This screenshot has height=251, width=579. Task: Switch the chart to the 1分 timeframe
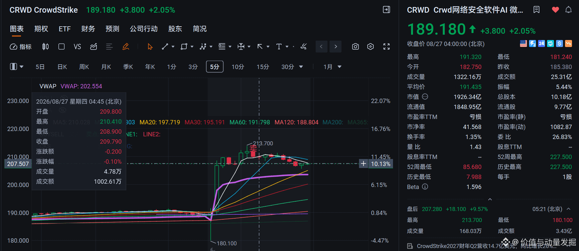coord(172,67)
